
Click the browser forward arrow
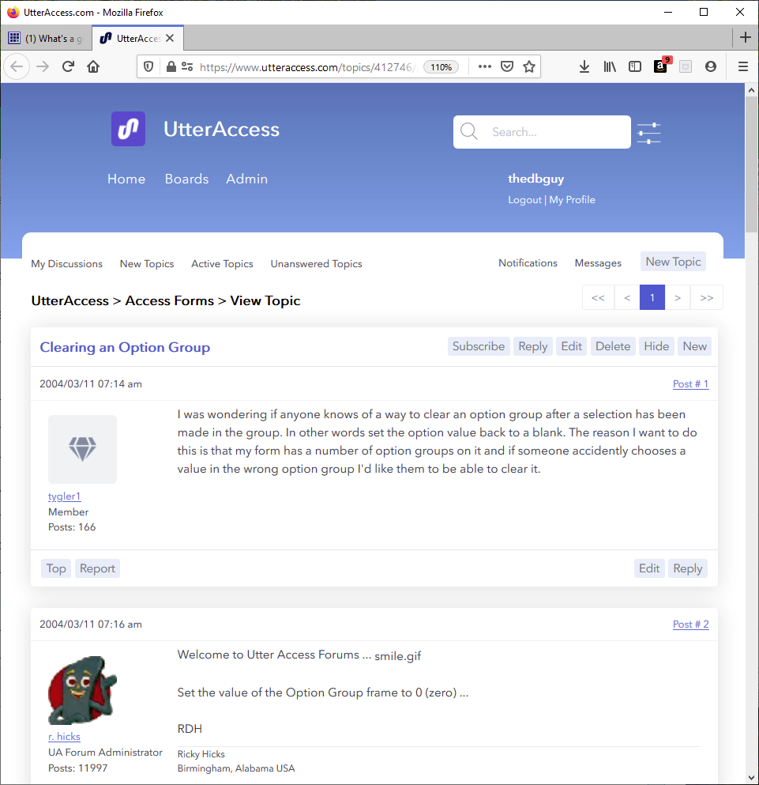[43, 66]
